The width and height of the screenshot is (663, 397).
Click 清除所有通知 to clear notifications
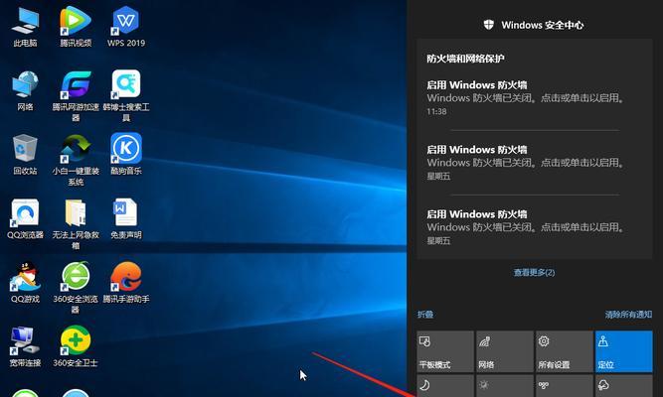(628, 315)
